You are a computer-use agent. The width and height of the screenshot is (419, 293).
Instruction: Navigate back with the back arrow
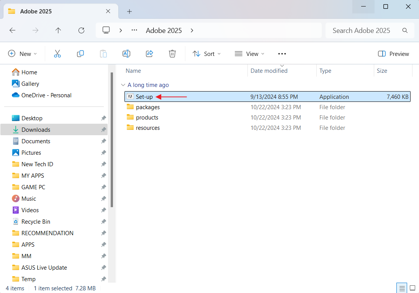[x=12, y=30]
